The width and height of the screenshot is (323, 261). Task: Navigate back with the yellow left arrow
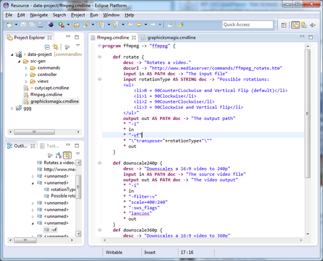(x=139, y=25)
